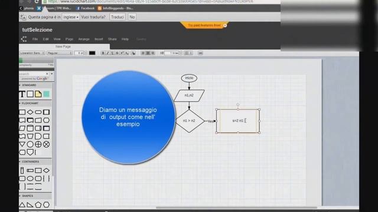
Task: Pick the hexagon Preparation shape
Action: point(46,120)
